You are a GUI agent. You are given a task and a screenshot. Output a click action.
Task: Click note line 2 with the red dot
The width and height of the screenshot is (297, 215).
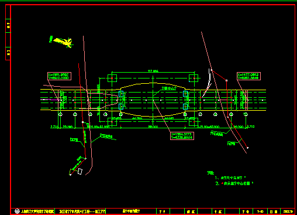pos(234,183)
